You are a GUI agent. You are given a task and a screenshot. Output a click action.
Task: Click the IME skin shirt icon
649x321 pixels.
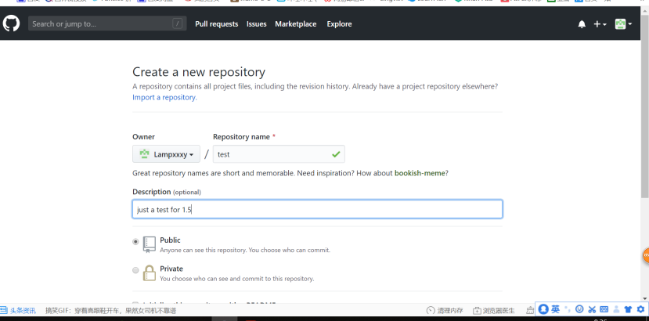click(629, 310)
